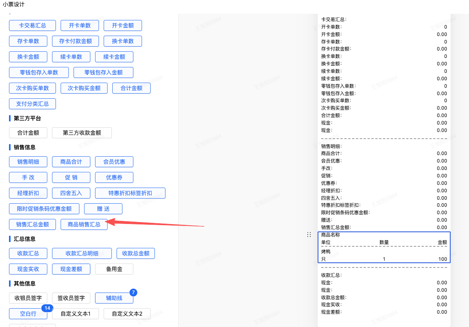Click the 销售汇总金额: row in receipt preview

384,228
